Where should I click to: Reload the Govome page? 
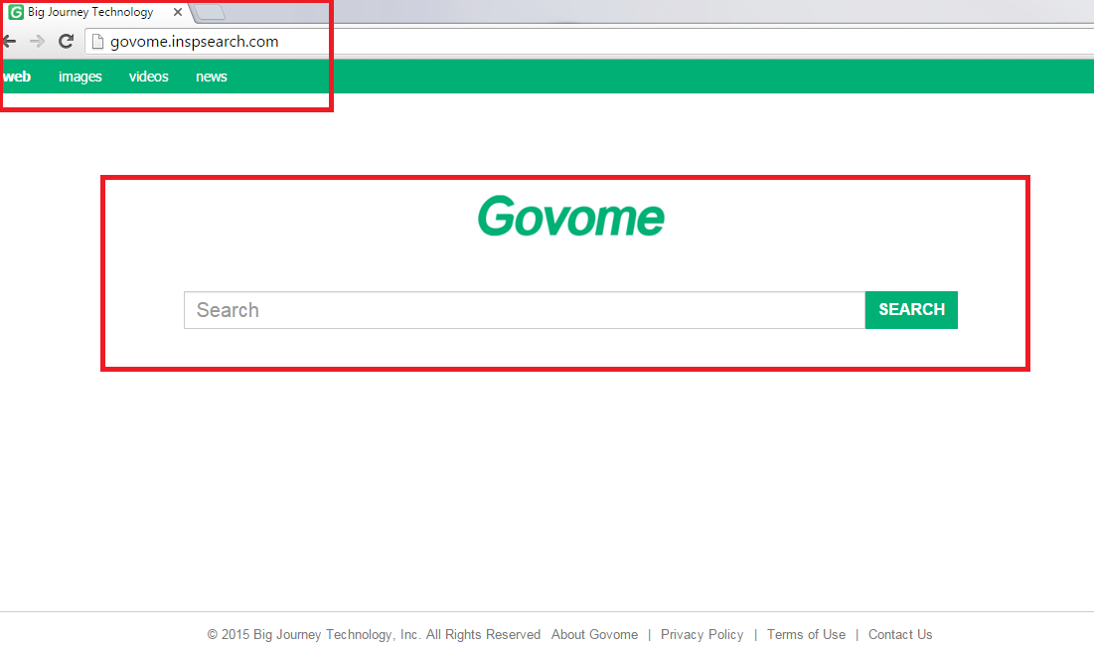click(x=66, y=42)
